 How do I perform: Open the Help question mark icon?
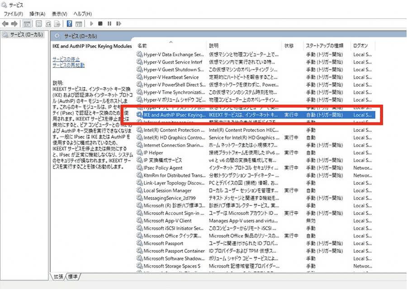click(x=69, y=23)
